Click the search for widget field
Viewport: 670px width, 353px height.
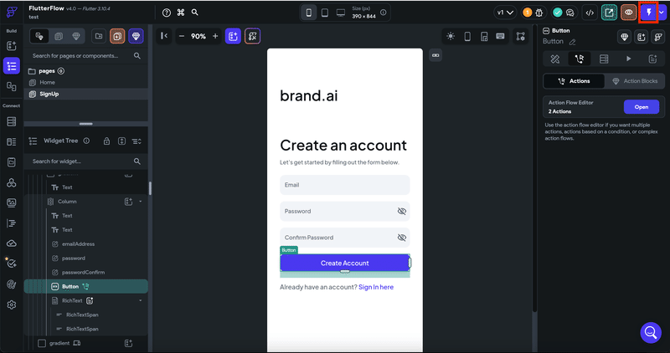[x=86, y=161]
